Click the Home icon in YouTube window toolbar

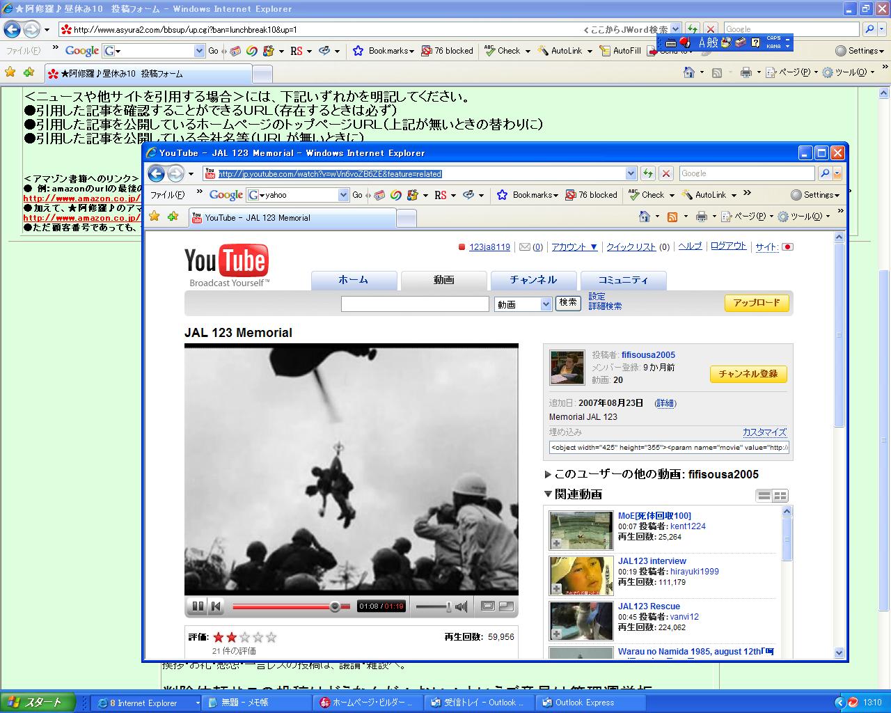(645, 217)
